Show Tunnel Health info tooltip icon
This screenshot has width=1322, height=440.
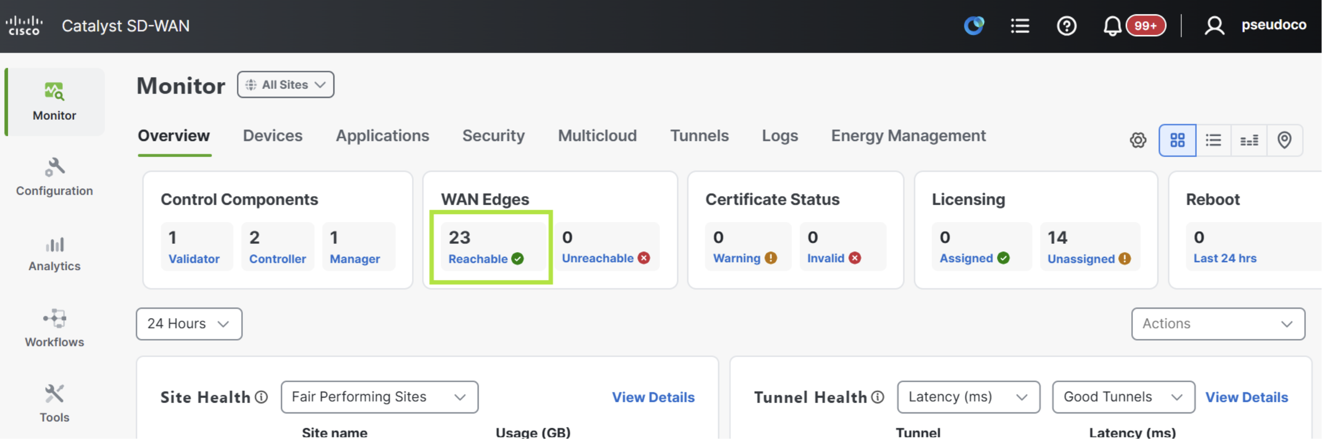[x=877, y=397]
